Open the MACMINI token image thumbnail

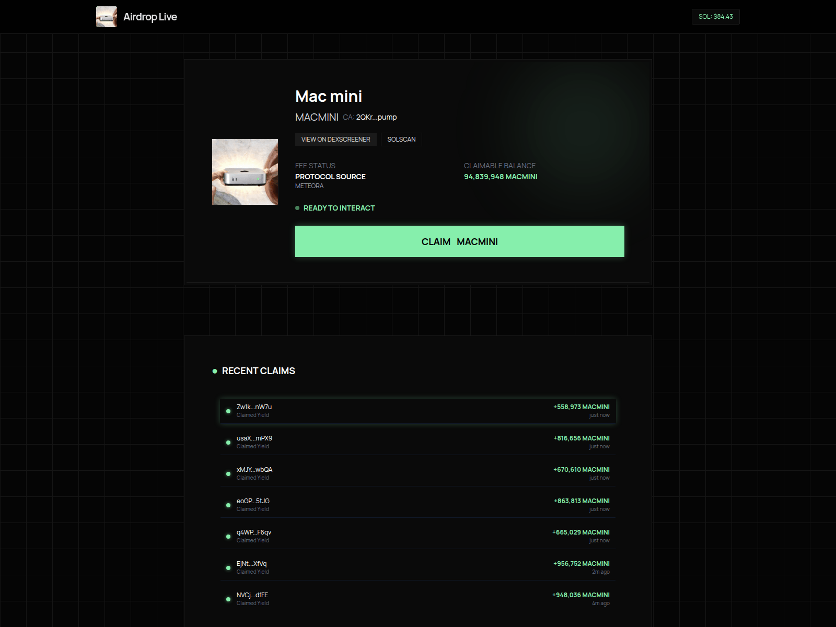(x=245, y=172)
